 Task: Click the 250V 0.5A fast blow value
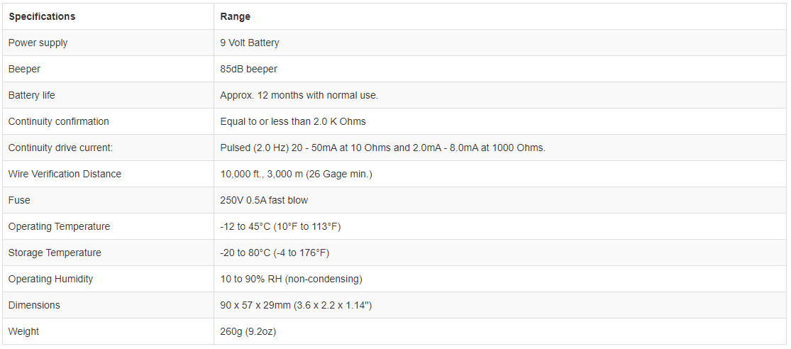tap(264, 200)
